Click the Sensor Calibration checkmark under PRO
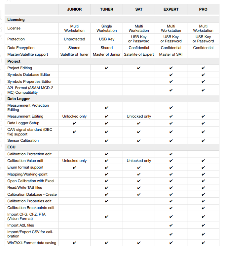 tap(203, 141)
